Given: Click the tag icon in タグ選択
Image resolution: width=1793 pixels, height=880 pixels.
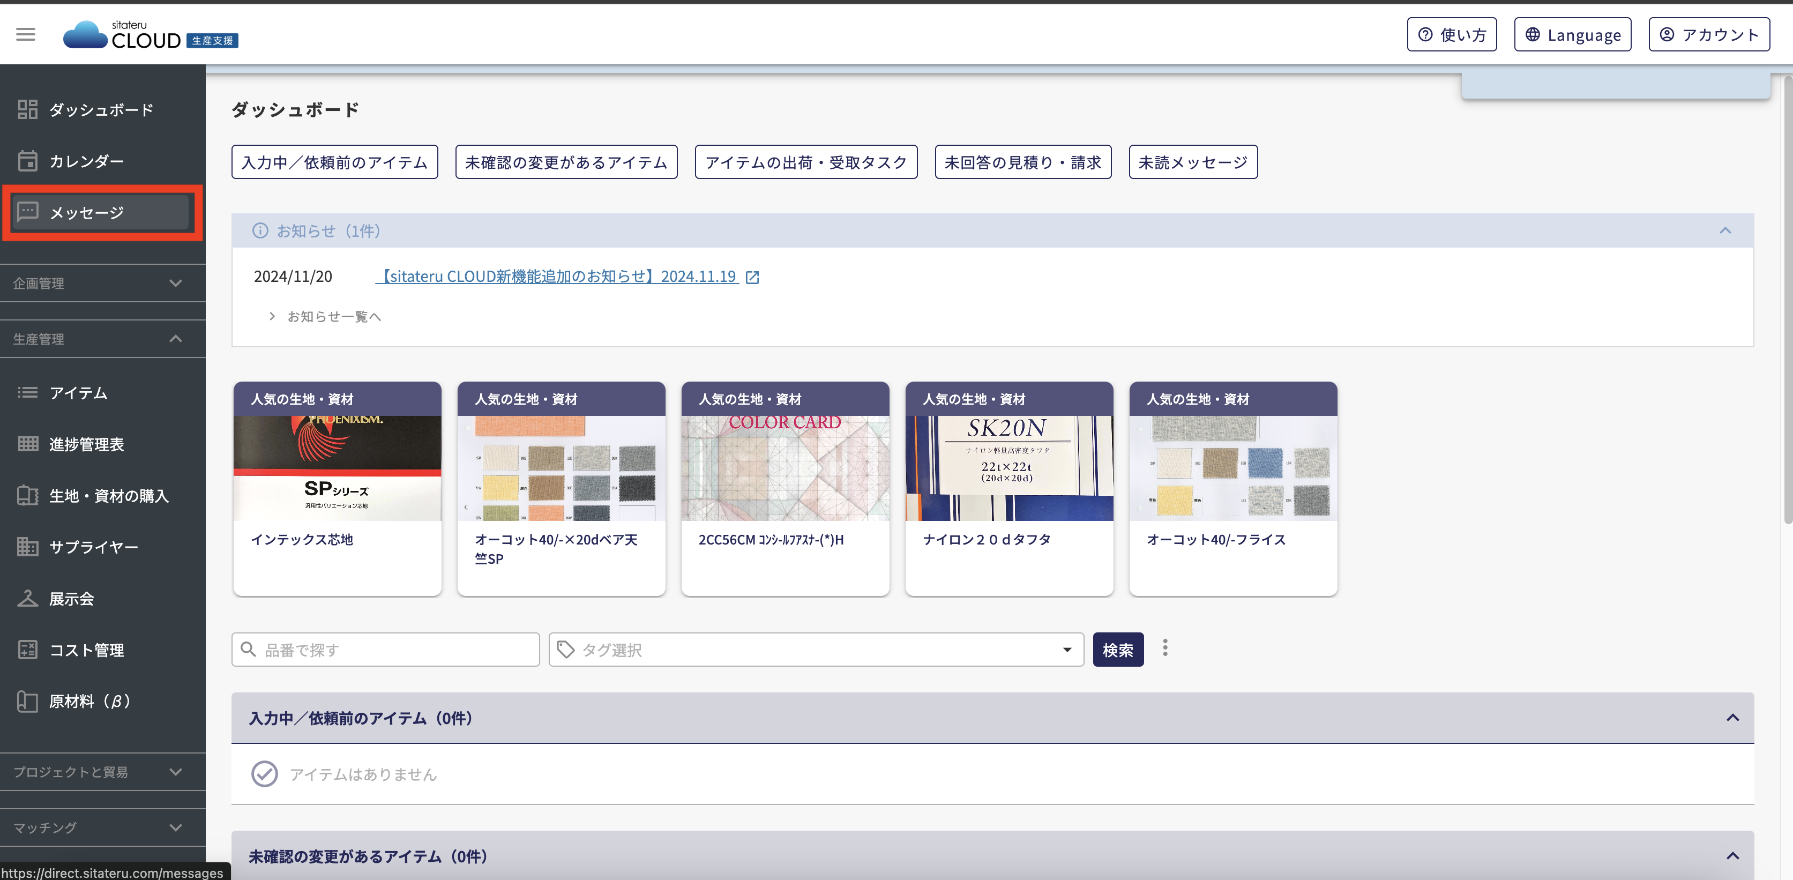Looking at the screenshot, I should pos(565,649).
